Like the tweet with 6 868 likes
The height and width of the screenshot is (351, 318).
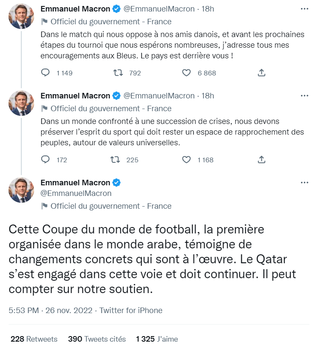pos(186,73)
